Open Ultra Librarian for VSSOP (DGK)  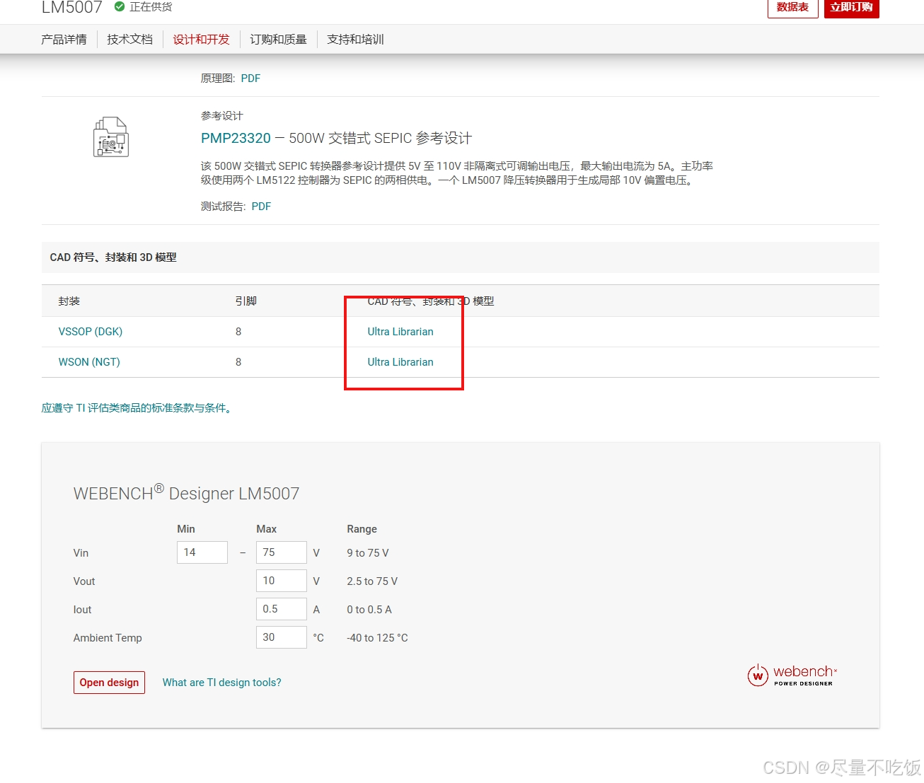[400, 332]
